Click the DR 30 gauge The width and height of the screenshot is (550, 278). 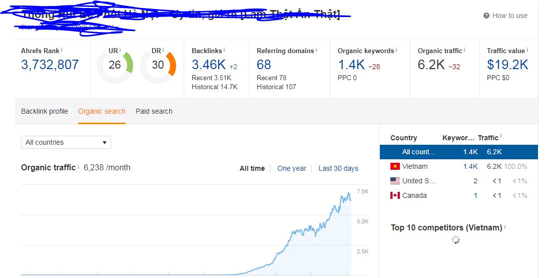158,65
